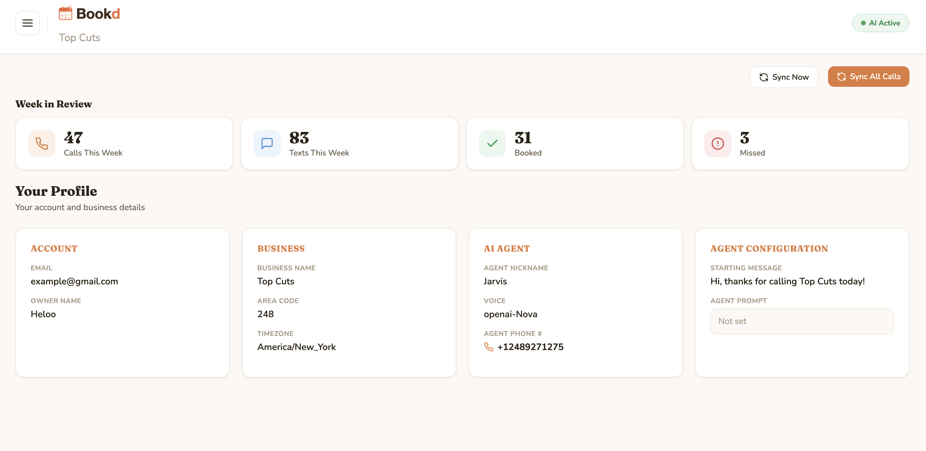Click the agent phone number +12489271275
Image resolution: width=926 pixels, height=451 pixels.
tap(530, 347)
